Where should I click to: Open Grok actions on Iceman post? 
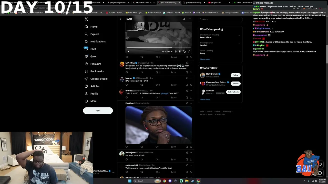pyautogui.click(x=187, y=78)
